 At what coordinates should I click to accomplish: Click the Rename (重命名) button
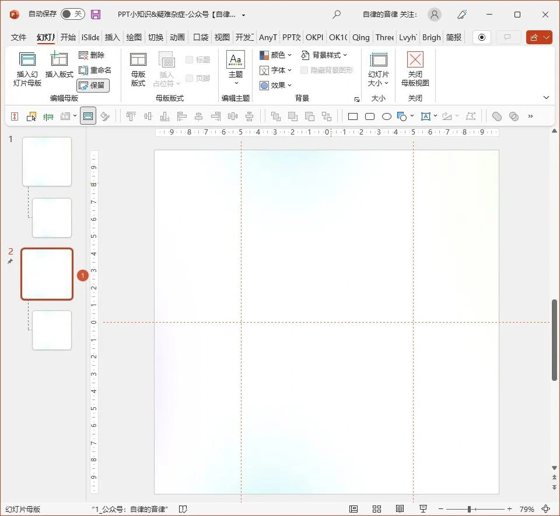pyautogui.click(x=94, y=70)
